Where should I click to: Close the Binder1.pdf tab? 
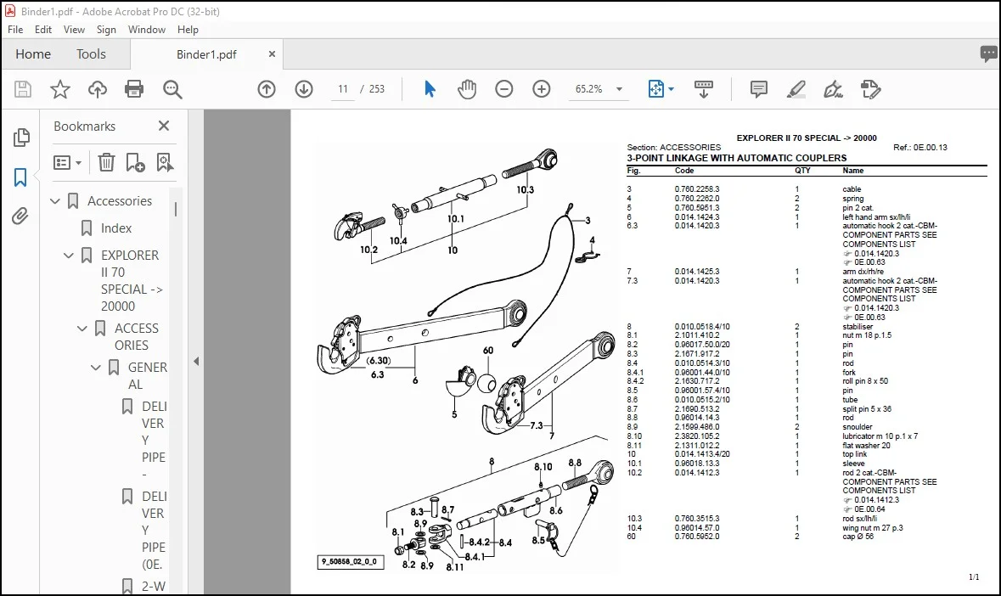pyautogui.click(x=272, y=54)
